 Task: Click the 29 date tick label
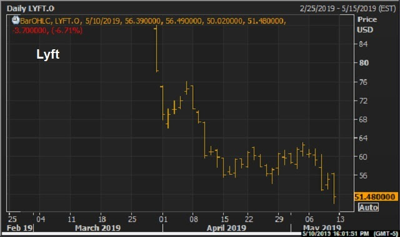pos(279,219)
